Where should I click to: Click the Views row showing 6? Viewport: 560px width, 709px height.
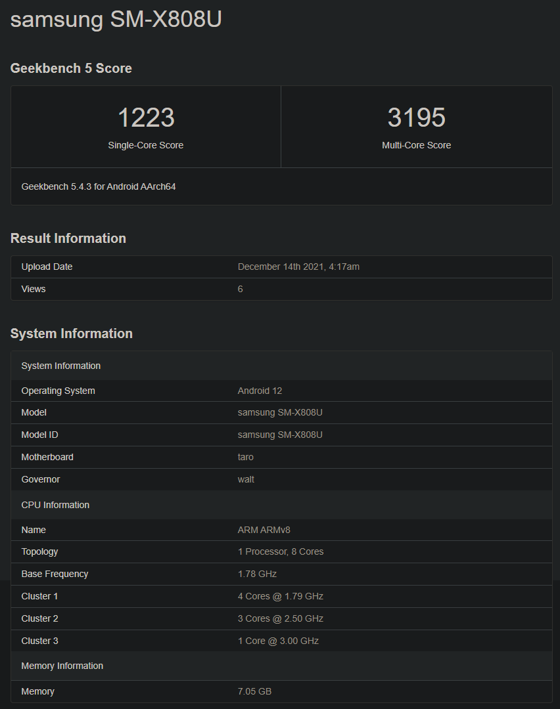[x=281, y=289]
